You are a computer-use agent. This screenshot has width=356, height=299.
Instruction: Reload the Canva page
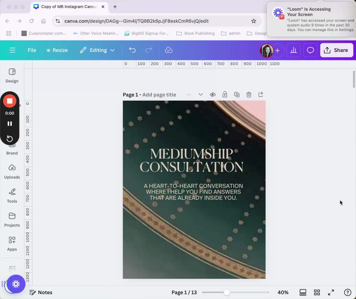[x=31, y=21]
